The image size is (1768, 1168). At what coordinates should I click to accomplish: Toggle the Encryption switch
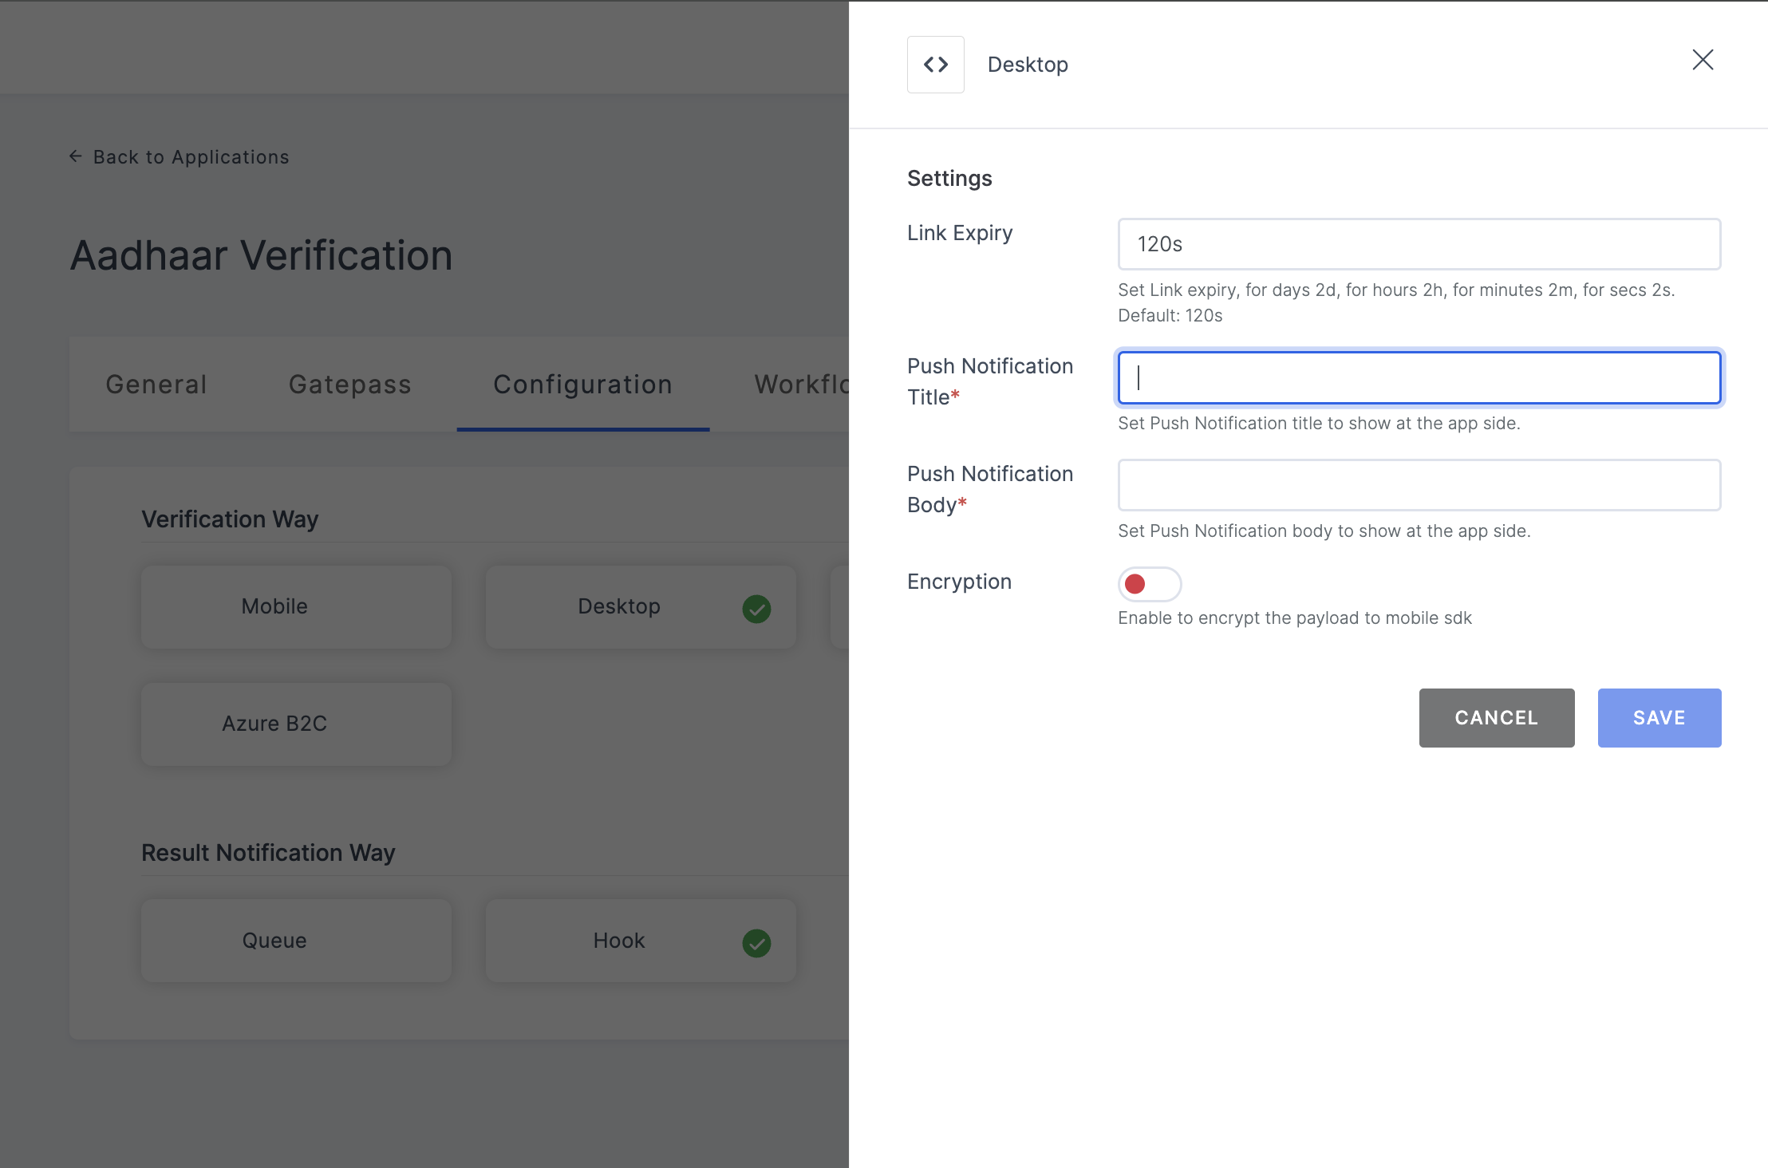click(x=1149, y=584)
